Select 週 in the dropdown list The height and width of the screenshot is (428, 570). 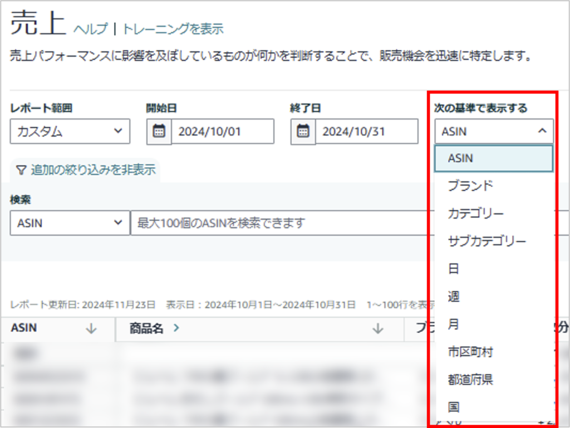click(x=494, y=296)
